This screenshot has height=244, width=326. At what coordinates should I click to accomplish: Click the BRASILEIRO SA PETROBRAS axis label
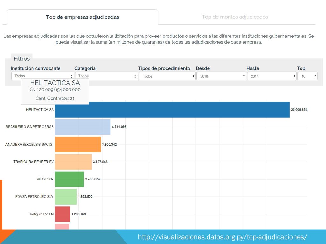pos(30,127)
